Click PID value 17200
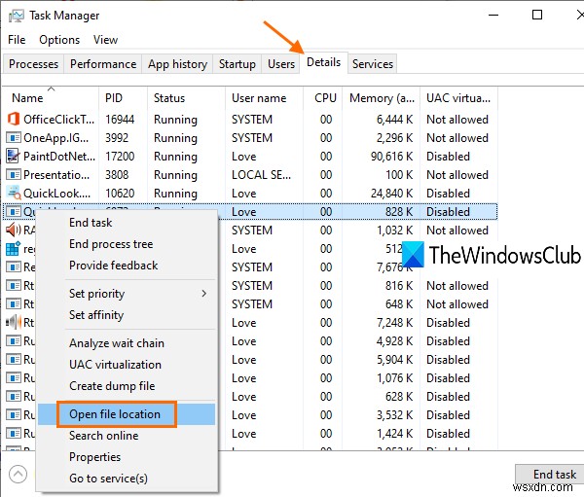Image resolution: width=584 pixels, height=497 pixels. tap(120, 157)
